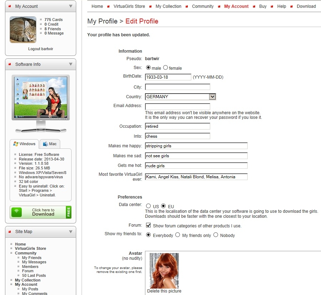The image size is (321, 295).
Task: Click Delete this picture link
Action: tap(164, 291)
